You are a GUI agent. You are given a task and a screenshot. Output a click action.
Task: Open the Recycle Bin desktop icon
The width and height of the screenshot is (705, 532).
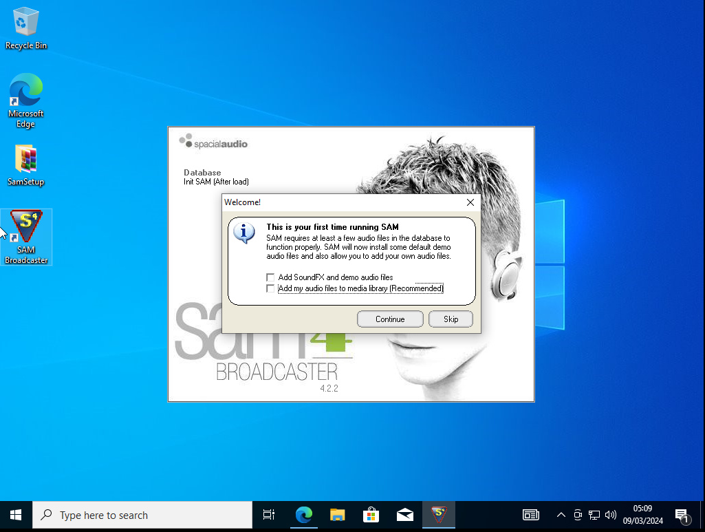pyautogui.click(x=26, y=26)
